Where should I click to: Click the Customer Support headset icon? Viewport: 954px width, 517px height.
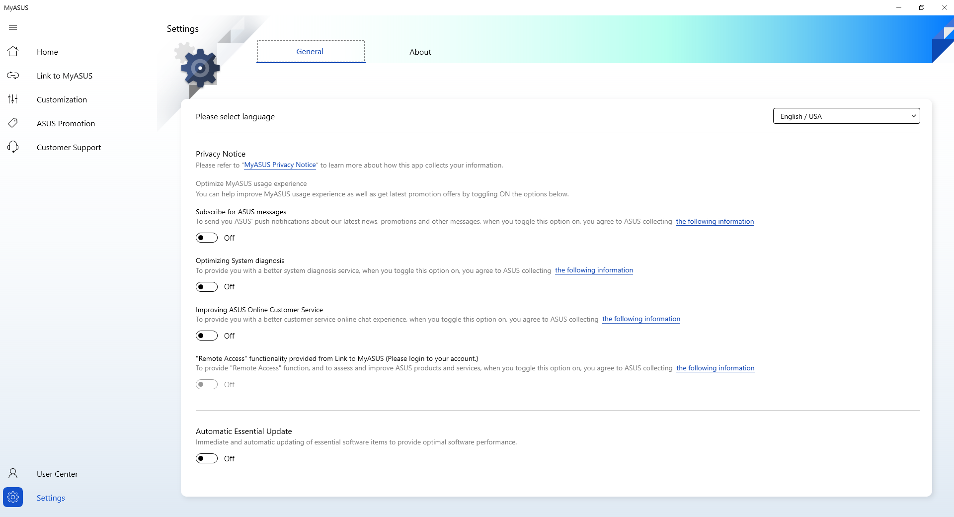point(13,147)
